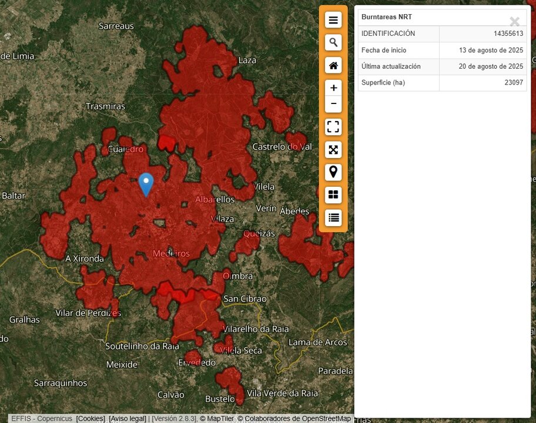Select the Oímbra map label

pyautogui.click(x=238, y=276)
